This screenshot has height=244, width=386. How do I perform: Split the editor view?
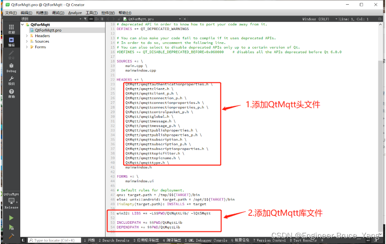pyautogui.click(x=380, y=19)
